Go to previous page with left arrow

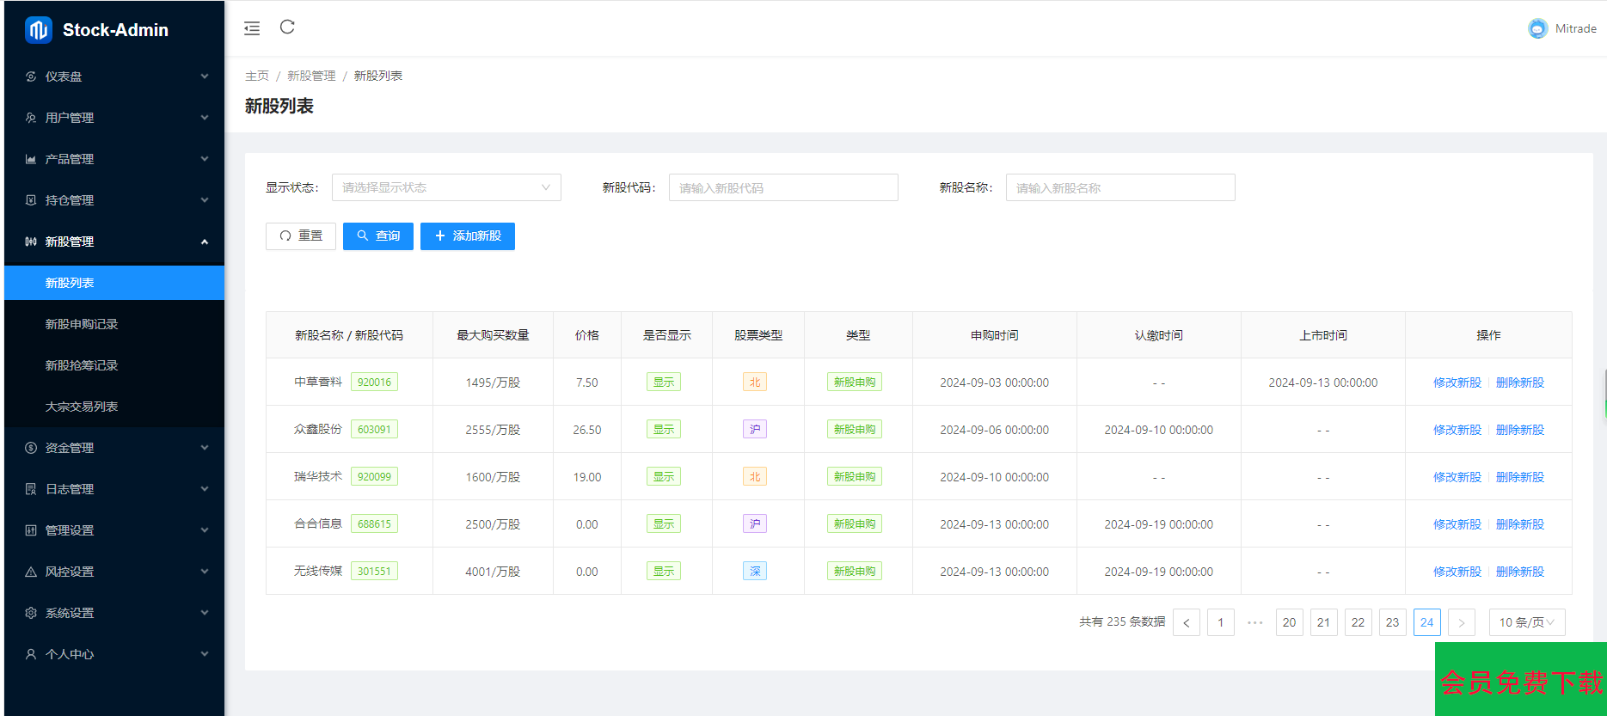(1187, 622)
